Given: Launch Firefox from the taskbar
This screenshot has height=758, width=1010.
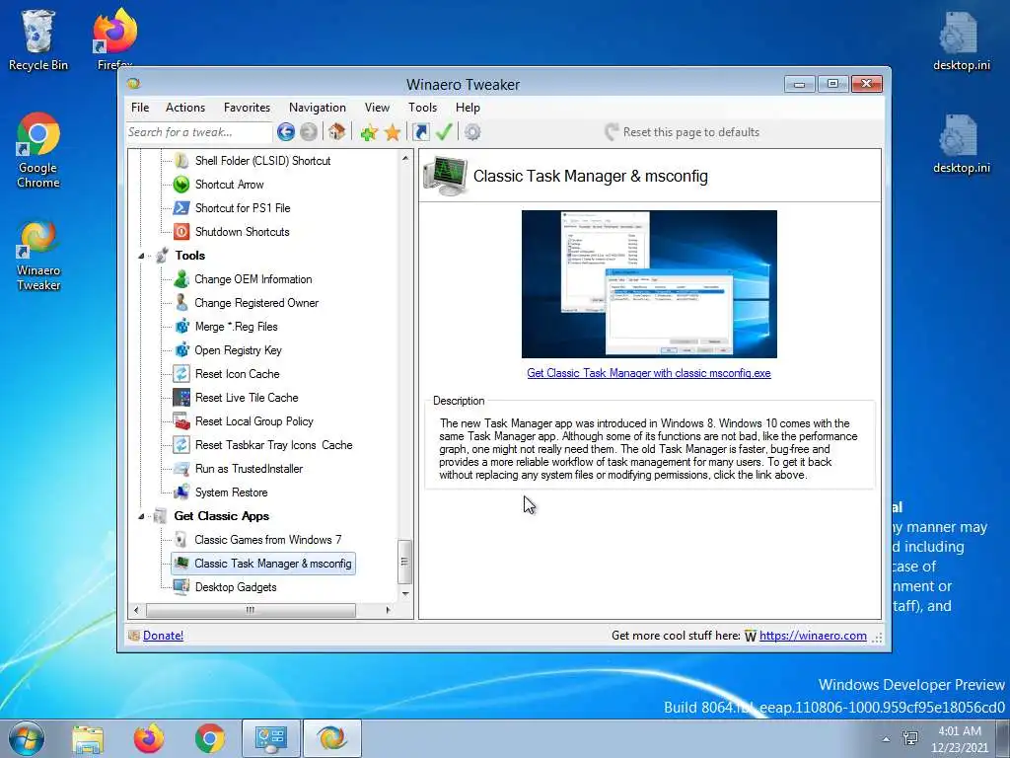Looking at the screenshot, I should [149, 738].
